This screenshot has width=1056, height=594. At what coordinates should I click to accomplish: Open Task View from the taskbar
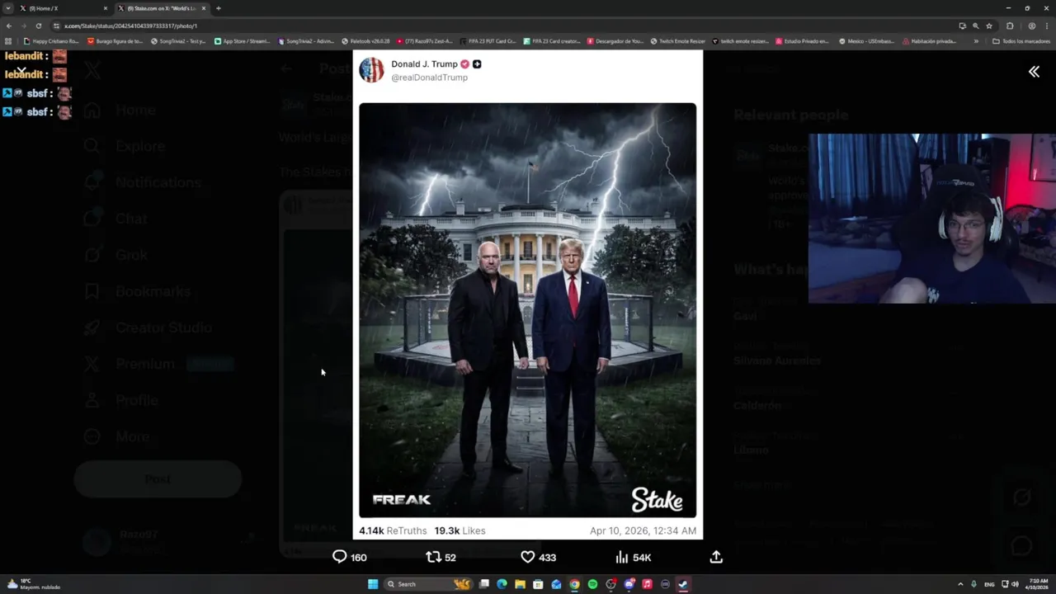tap(484, 584)
